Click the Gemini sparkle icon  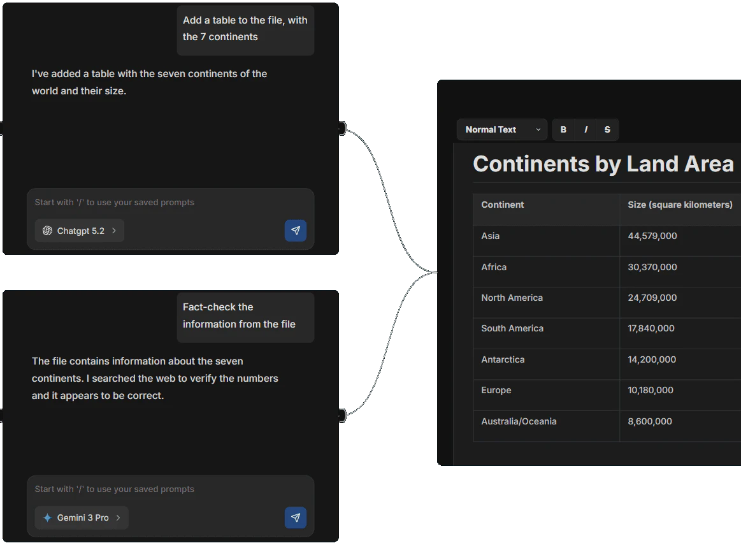coord(47,517)
